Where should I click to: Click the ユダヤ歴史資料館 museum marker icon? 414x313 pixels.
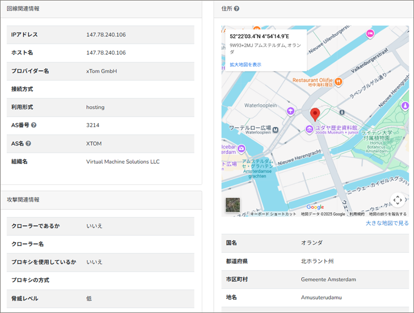(x=309, y=128)
